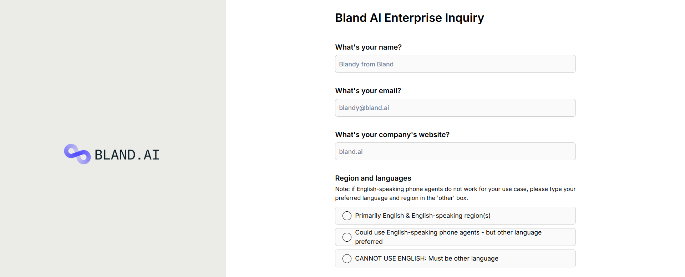Click the note about English-speaking phone agents
This screenshot has width=685, height=277.
455,193
